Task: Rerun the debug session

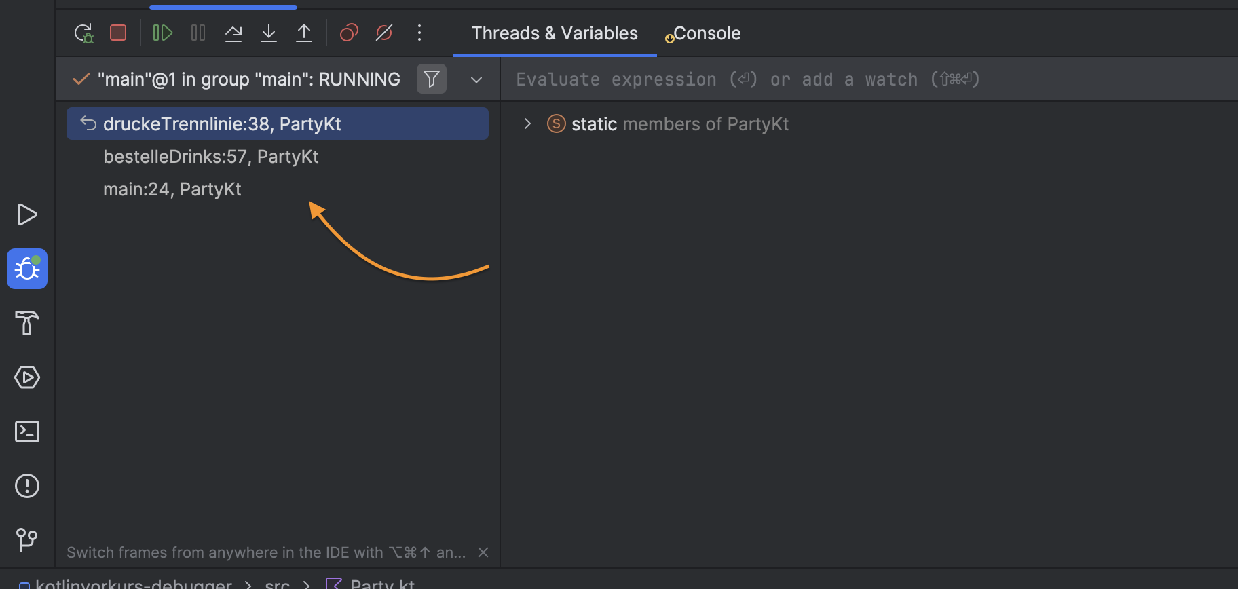Action: tap(83, 33)
